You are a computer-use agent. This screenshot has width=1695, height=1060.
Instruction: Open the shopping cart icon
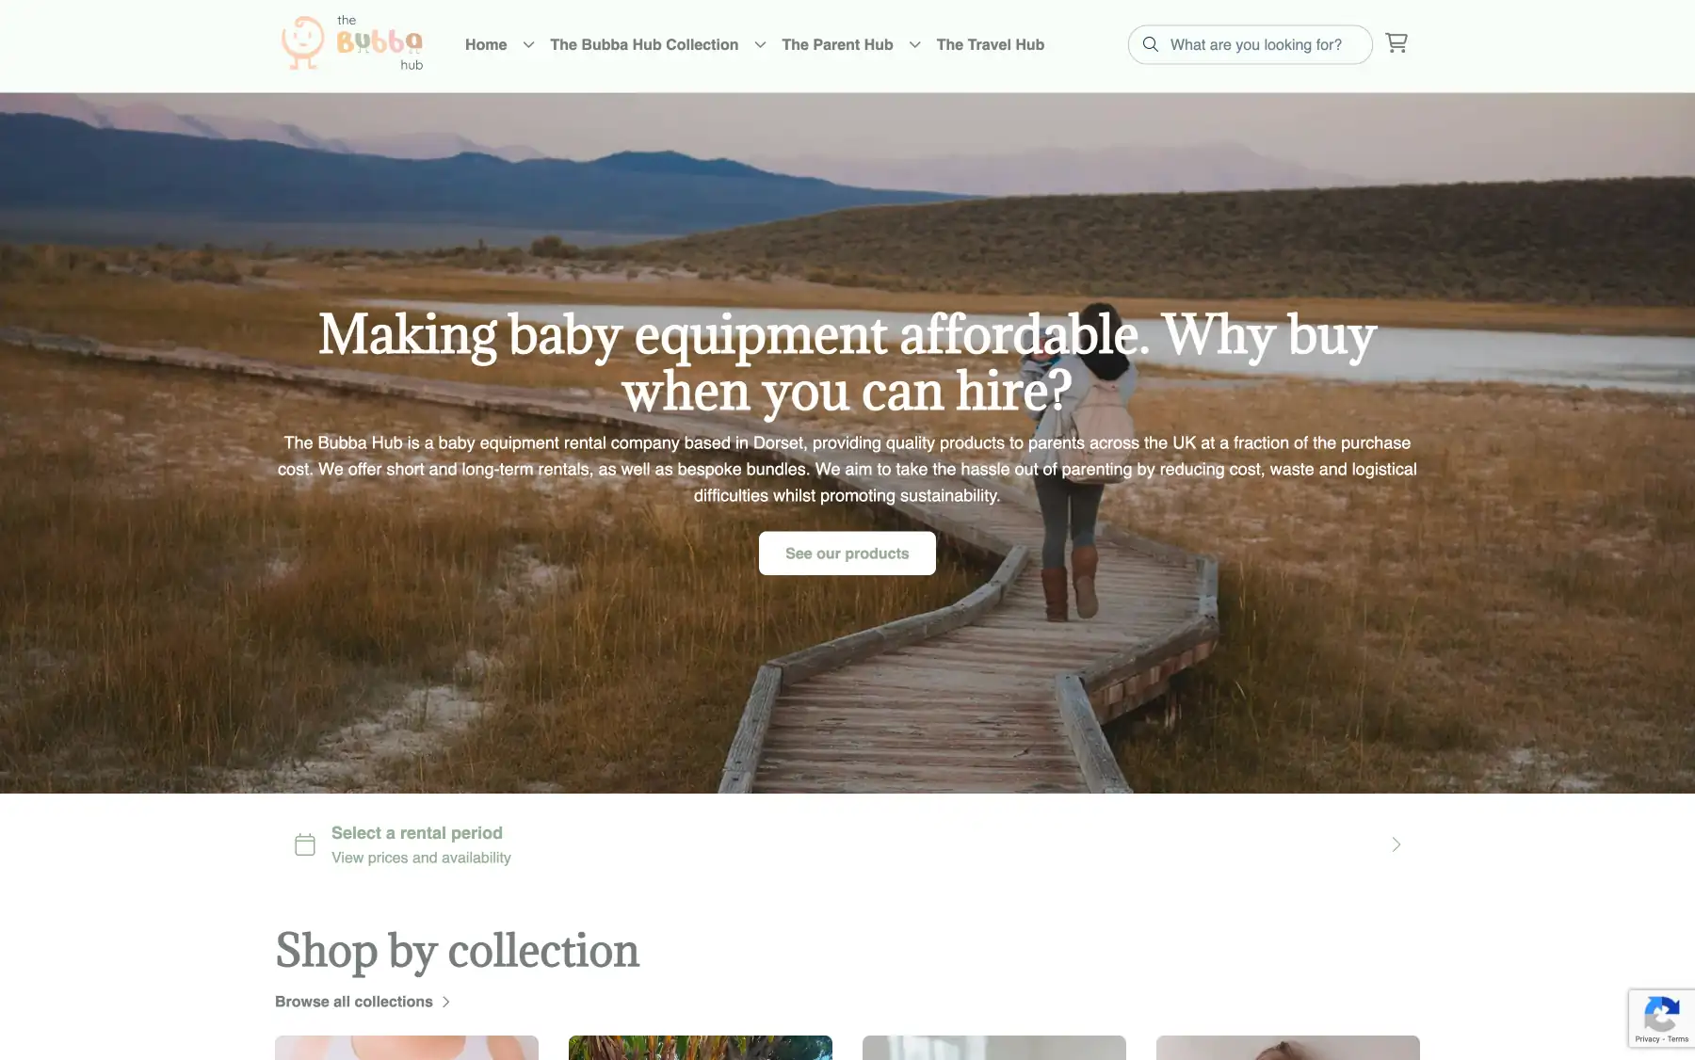click(x=1396, y=43)
